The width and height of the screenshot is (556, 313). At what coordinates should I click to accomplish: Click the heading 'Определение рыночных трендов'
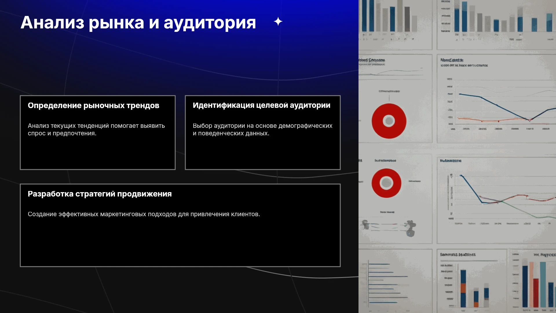tap(94, 105)
